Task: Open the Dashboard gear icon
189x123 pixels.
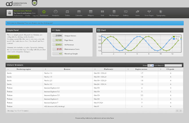Action: click(44, 12)
